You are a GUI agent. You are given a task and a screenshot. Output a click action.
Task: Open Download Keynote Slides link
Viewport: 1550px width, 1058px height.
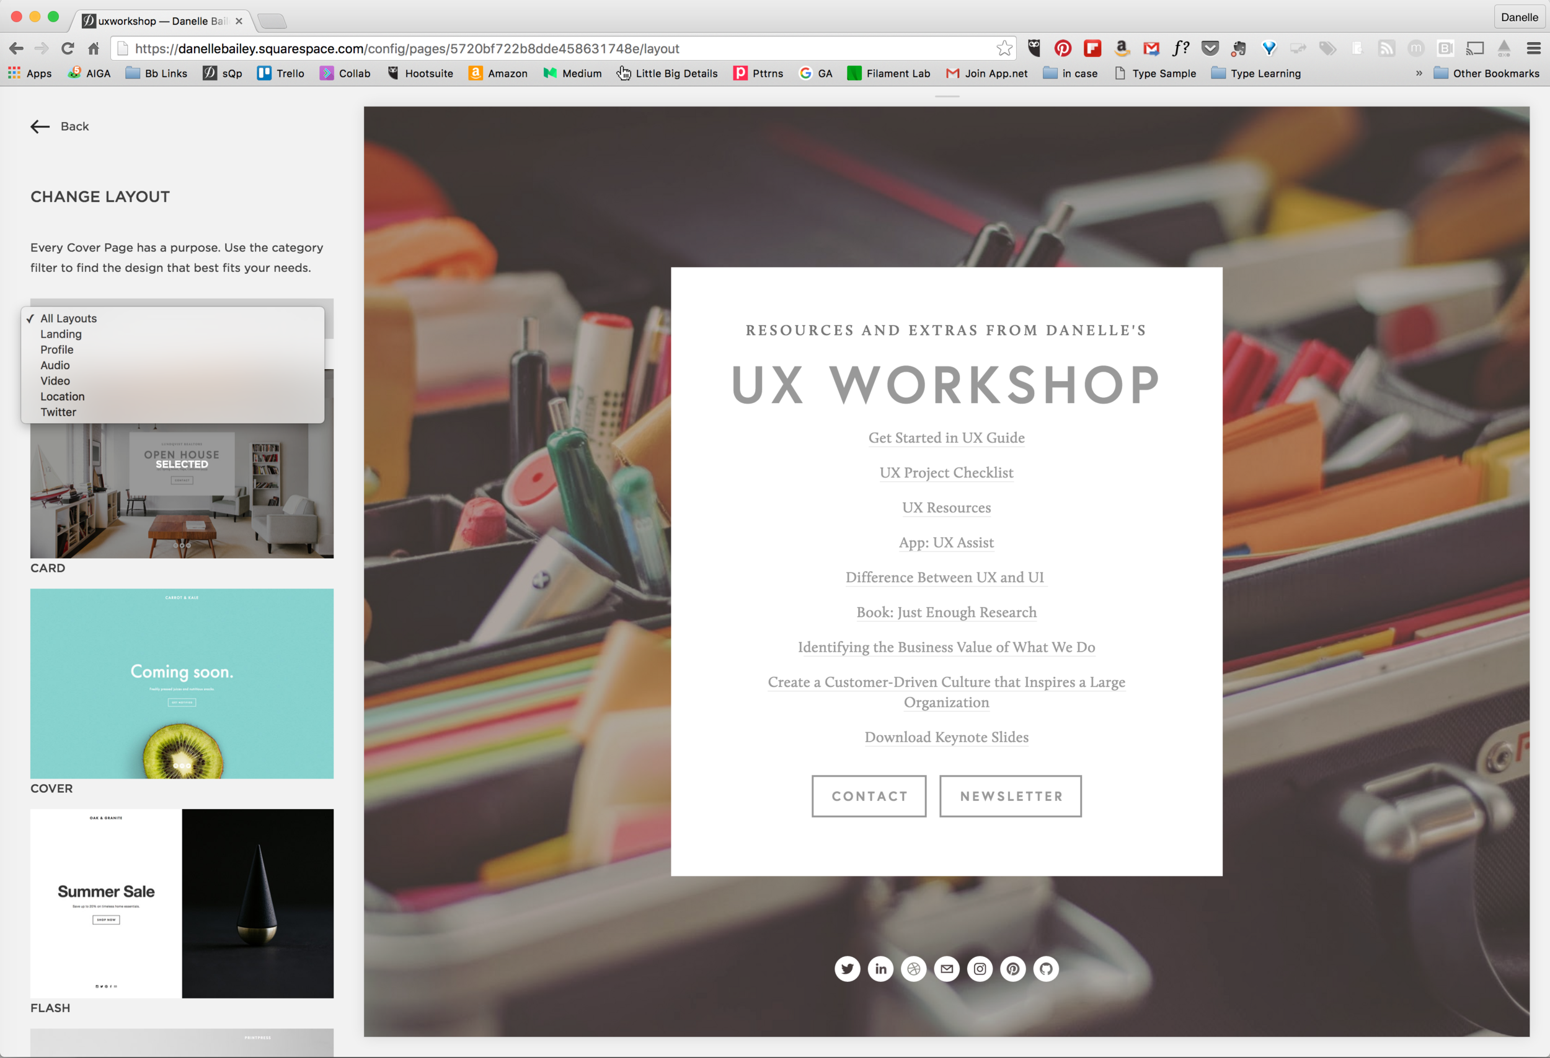pos(946,737)
